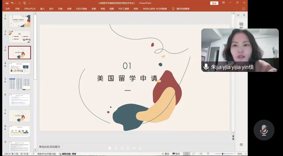Click the Redo icon in quick access
Viewport: 283px width, 156px height.
pyautogui.click(x=19, y=3)
